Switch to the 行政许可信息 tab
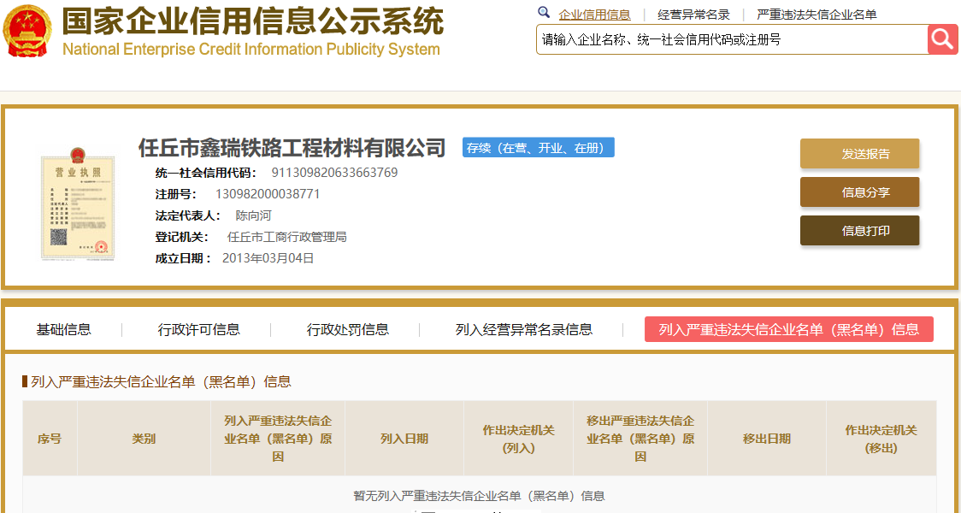 198,330
